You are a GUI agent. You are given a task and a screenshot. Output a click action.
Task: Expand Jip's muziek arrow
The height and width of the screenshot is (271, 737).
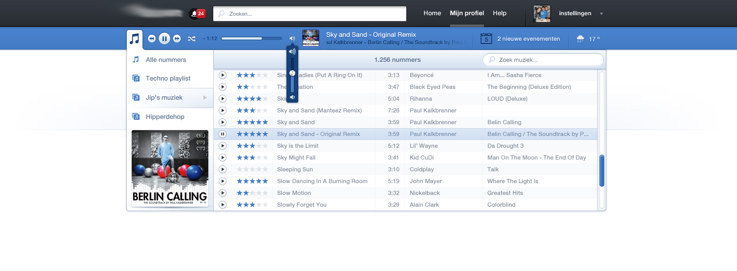point(205,98)
